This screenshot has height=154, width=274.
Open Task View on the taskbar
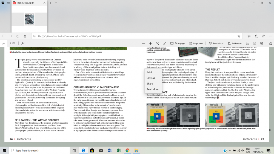click(74, 150)
